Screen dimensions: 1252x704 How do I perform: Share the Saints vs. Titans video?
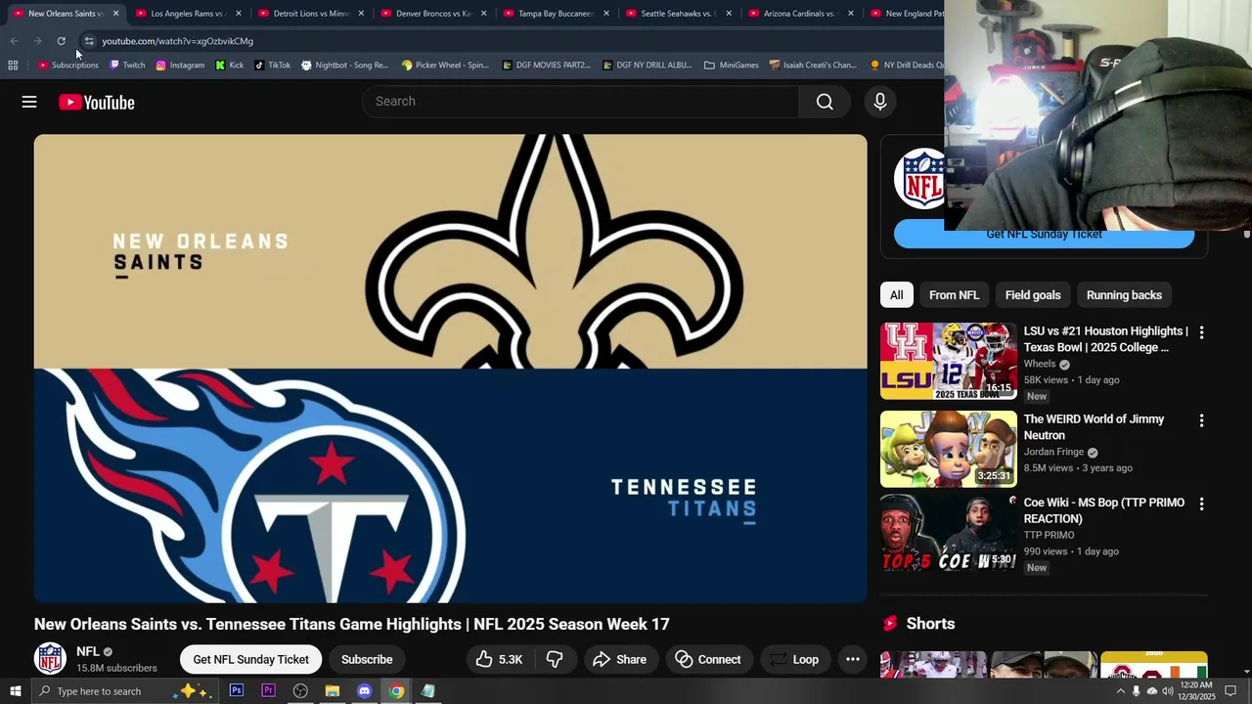pos(619,659)
